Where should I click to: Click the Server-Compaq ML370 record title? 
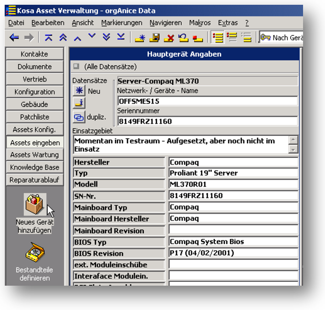click(x=208, y=81)
